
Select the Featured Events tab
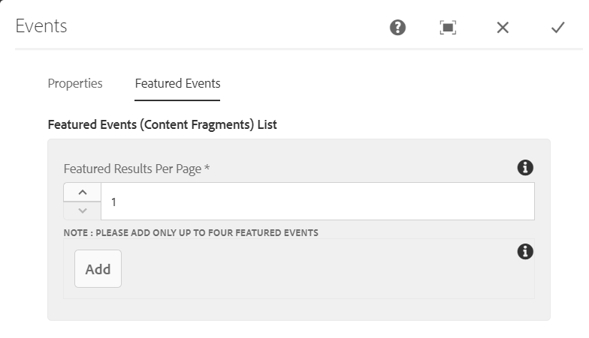coord(177,83)
